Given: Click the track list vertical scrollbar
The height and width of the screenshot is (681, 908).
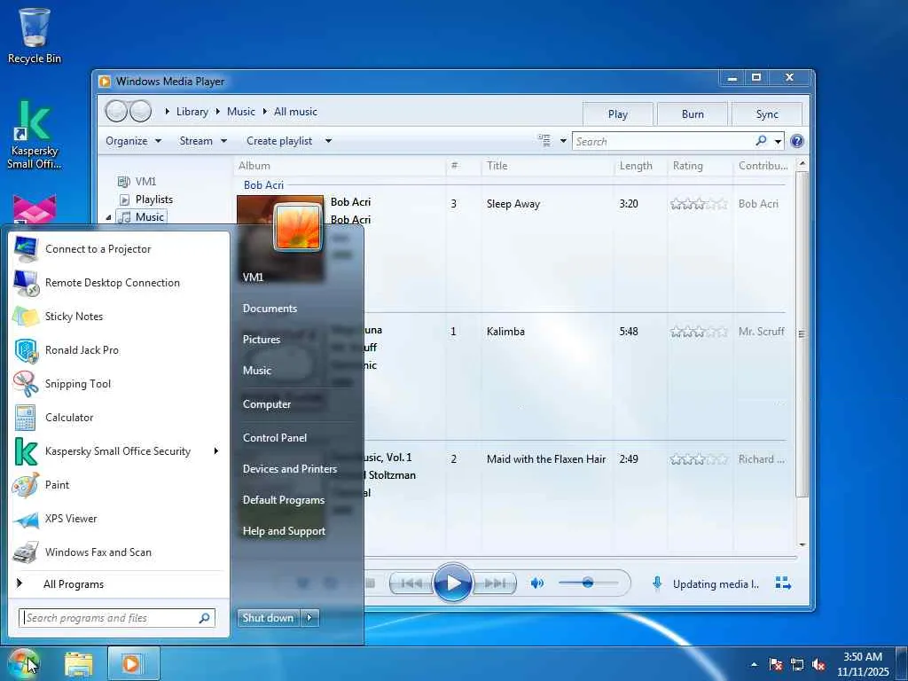Looking at the screenshot, I should pyautogui.click(x=802, y=334).
